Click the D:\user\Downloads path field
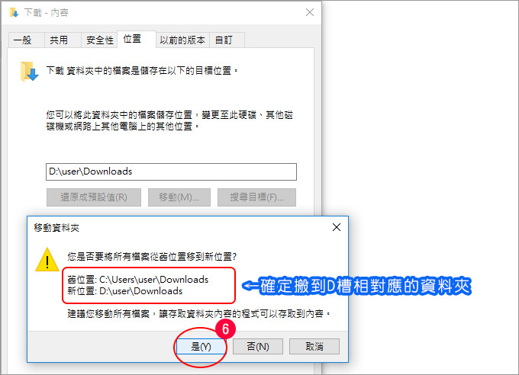Image resolution: width=519 pixels, height=375 pixels. tap(171, 171)
